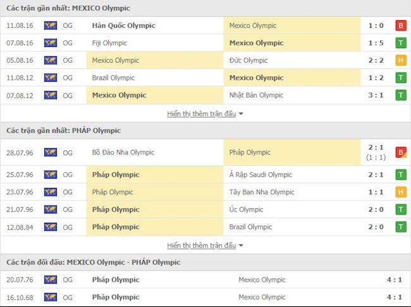Viewport: 411px width, 307px height.
Task: Select Nhật Bản Olympic team name
Action: point(260,96)
